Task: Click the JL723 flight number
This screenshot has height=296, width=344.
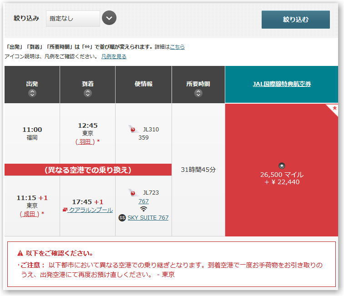Action: coord(151,192)
